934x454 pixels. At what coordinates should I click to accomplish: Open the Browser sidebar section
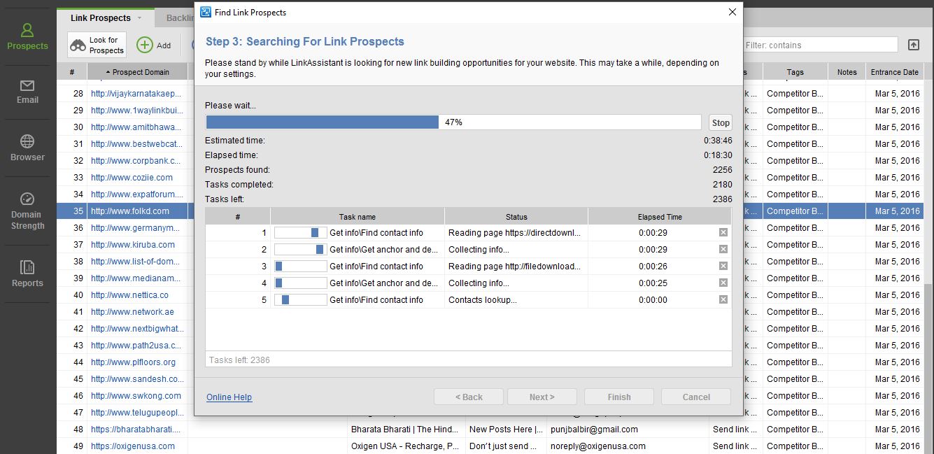pos(27,148)
